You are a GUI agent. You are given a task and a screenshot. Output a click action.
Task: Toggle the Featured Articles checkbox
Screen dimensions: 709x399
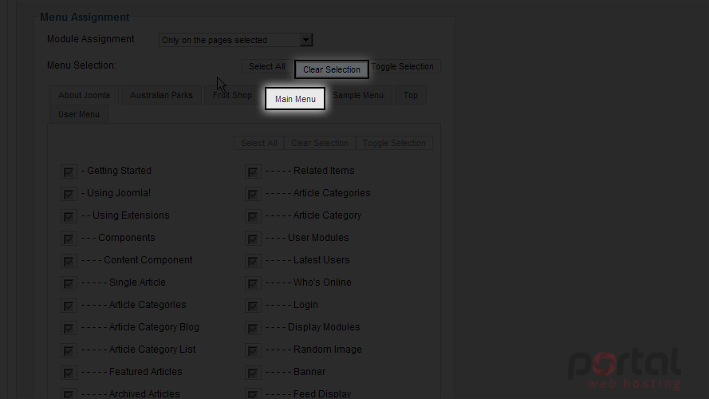[69, 373]
